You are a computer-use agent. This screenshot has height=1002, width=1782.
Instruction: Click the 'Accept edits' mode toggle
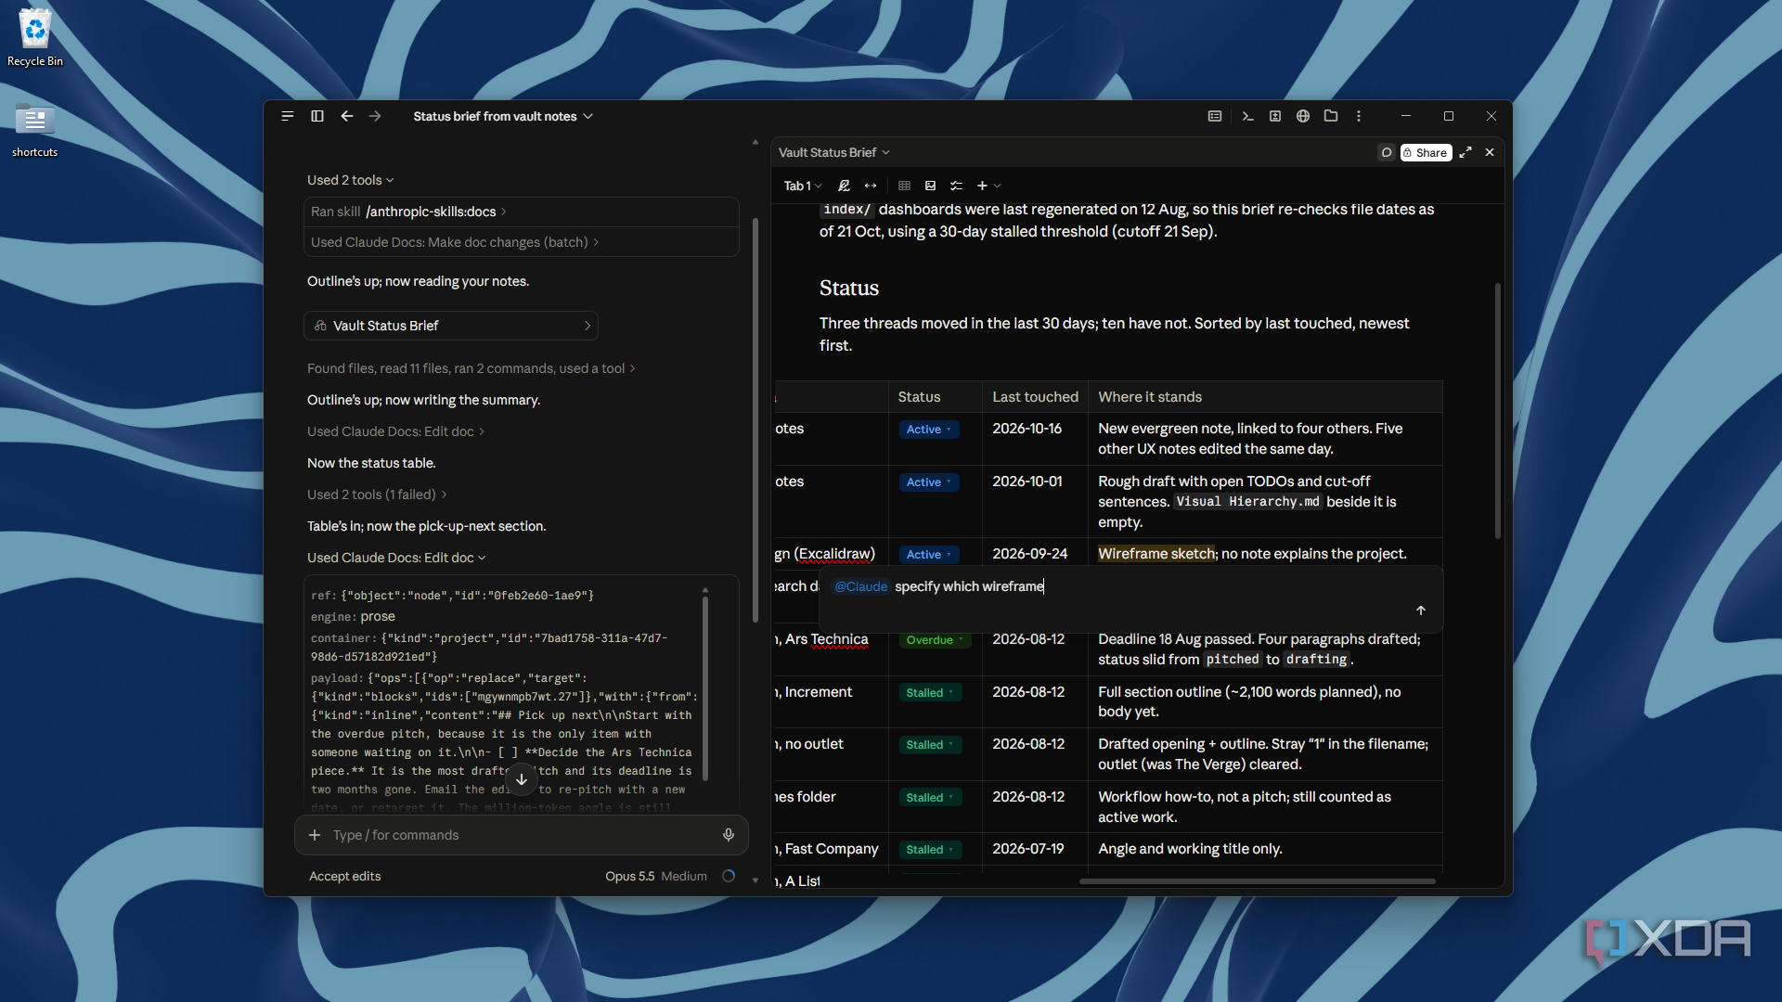[x=345, y=876]
